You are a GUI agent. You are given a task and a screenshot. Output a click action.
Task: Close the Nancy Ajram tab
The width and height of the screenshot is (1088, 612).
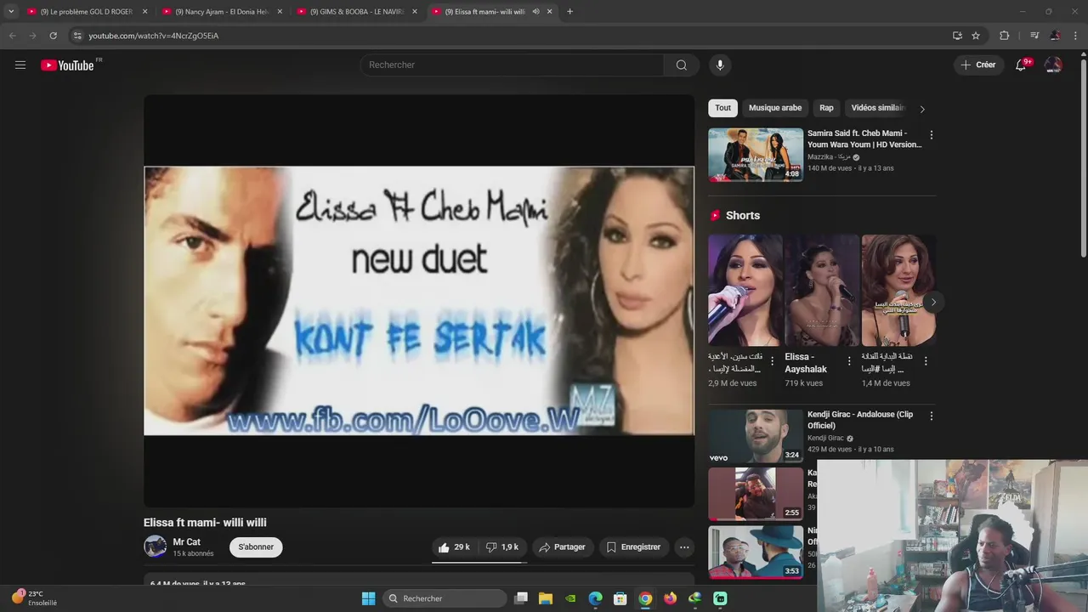[x=280, y=12]
